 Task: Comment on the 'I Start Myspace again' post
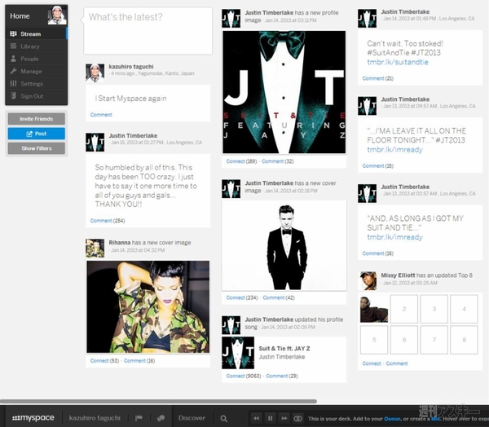[101, 115]
